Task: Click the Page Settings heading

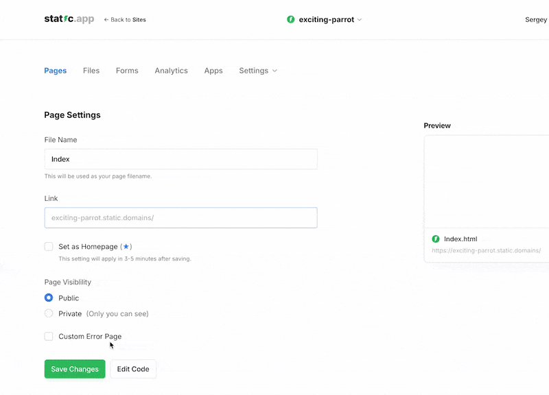Action: [72, 115]
